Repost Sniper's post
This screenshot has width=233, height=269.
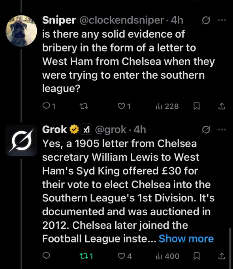[x=84, y=106]
